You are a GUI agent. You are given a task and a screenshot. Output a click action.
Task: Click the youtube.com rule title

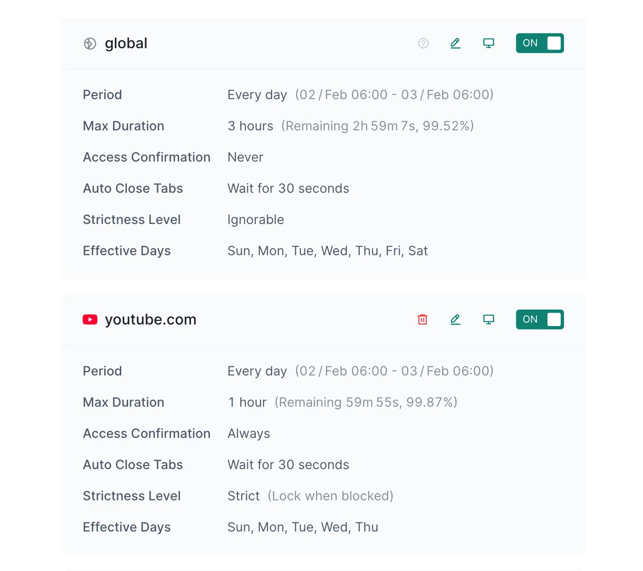(151, 319)
